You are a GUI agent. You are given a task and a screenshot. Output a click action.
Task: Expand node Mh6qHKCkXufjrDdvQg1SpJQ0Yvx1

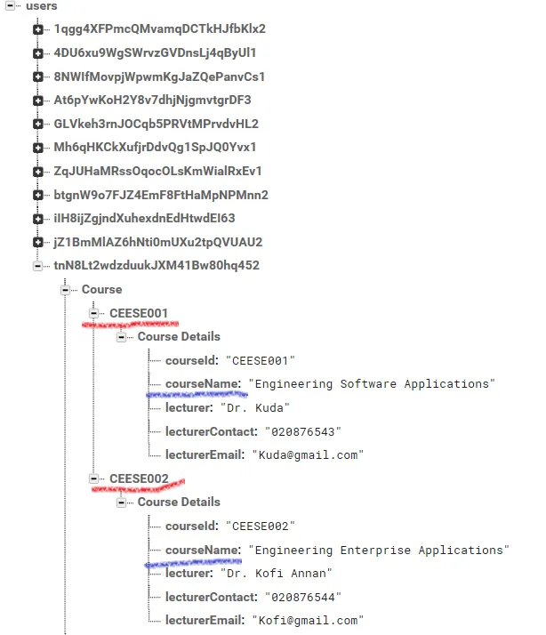click(x=38, y=148)
